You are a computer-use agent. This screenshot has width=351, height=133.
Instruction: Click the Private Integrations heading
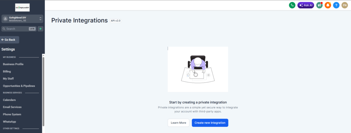click(80, 20)
